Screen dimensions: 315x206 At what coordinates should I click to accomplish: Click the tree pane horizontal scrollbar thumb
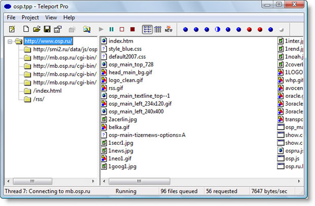(x=33, y=181)
